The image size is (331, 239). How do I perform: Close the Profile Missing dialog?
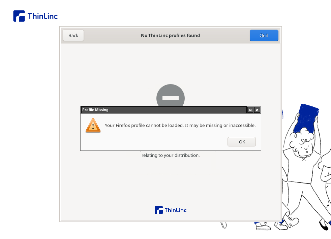pos(257,110)
